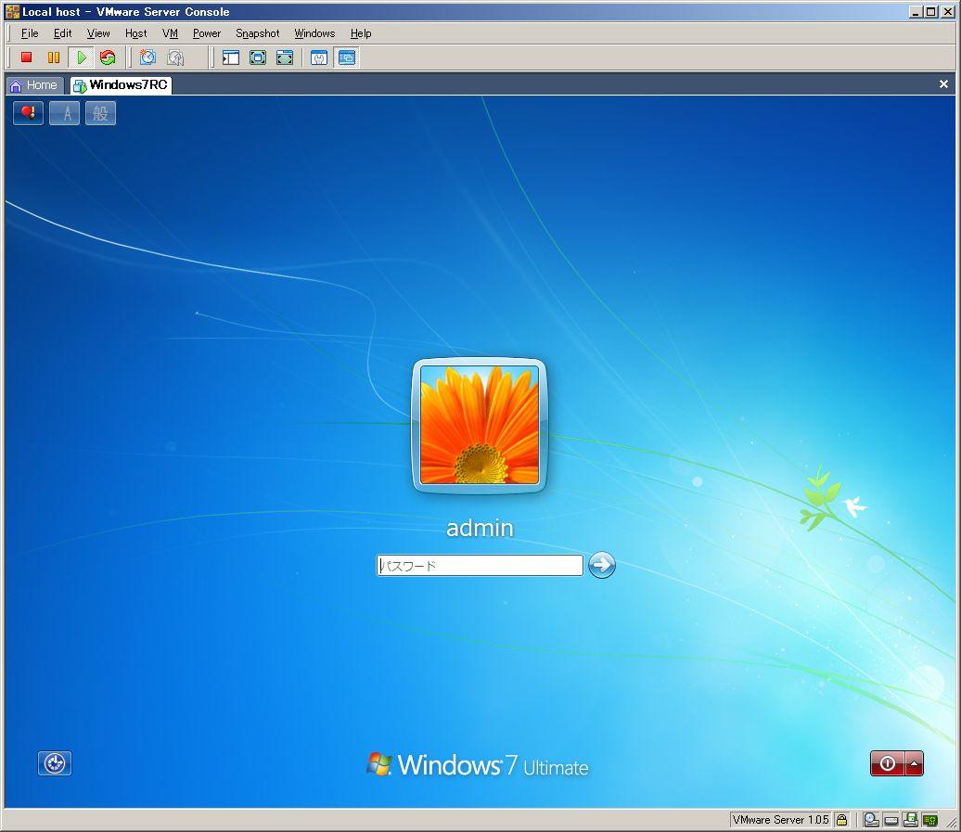The height and width of the screenshot is (832, 961).
Task: Click the red shut down power button
Action: click(x=887, y=763)
